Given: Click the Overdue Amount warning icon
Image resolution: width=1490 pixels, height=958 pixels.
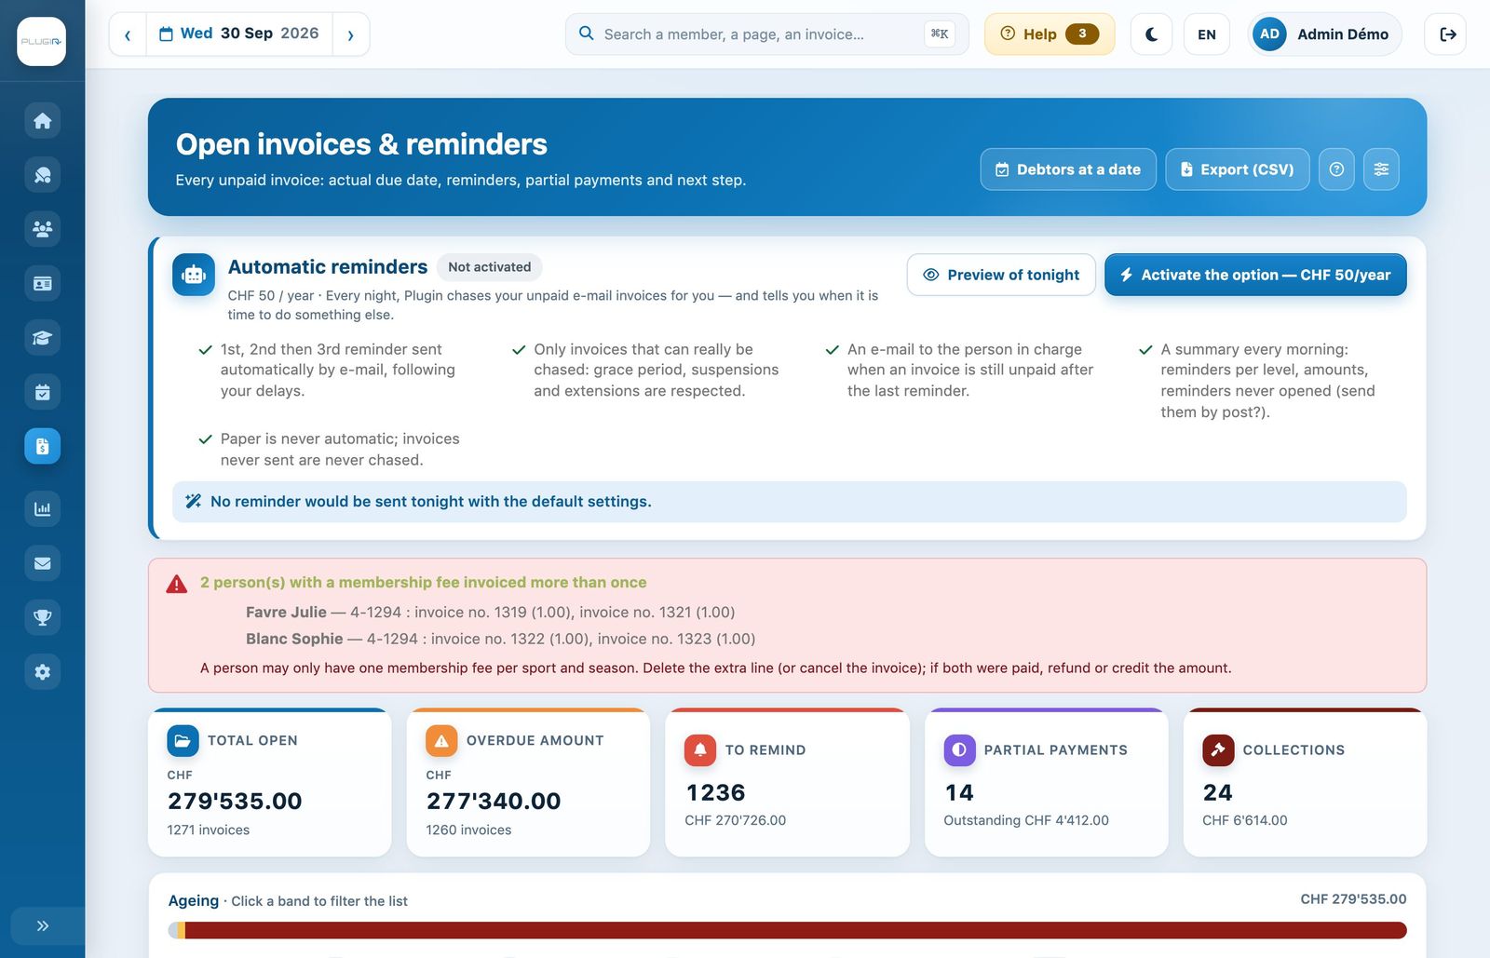Looking at the screenshot, I should pyautogui.click(x=441, y=741).
